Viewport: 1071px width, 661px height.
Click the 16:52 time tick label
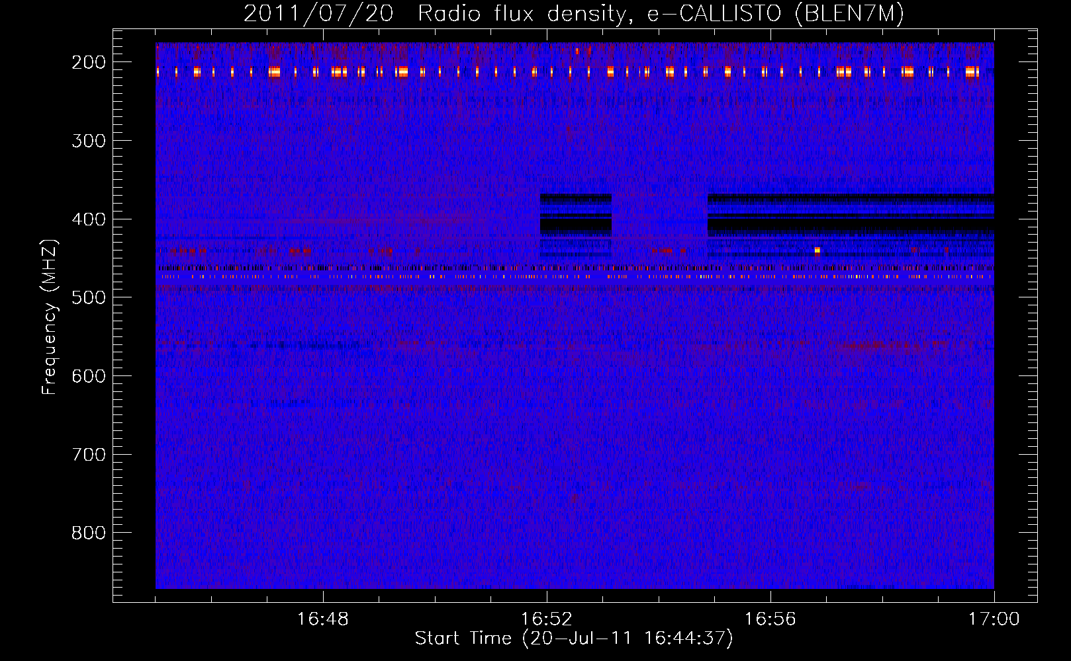coord(547,619)
